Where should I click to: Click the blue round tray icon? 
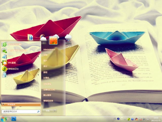[x=132, y=119]
